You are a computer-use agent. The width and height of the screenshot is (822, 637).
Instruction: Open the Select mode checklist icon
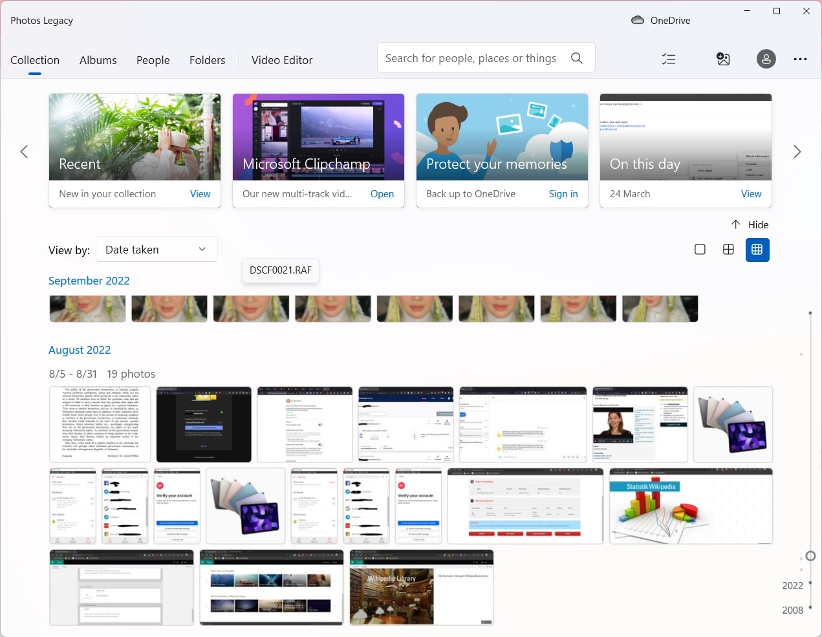pos(669,59)
